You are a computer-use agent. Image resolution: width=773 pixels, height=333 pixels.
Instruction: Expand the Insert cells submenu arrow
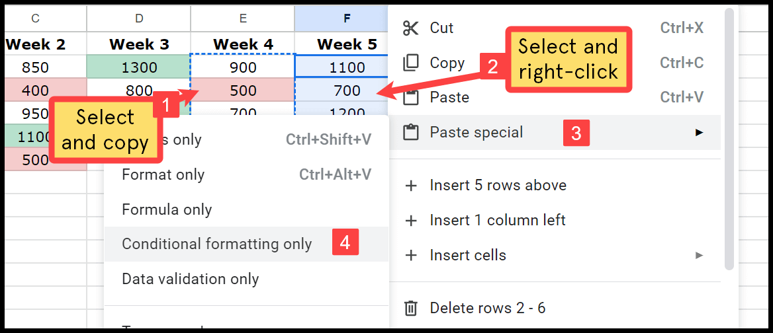[699, 255]
